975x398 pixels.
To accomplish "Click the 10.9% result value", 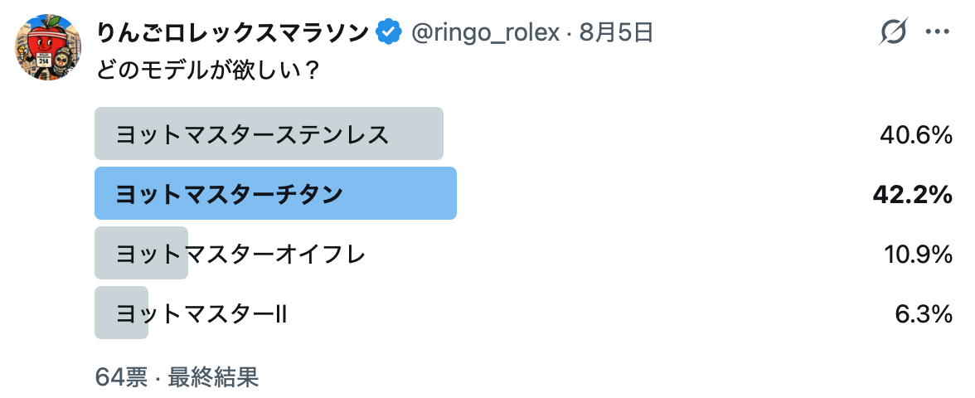I will pos(919,254).
